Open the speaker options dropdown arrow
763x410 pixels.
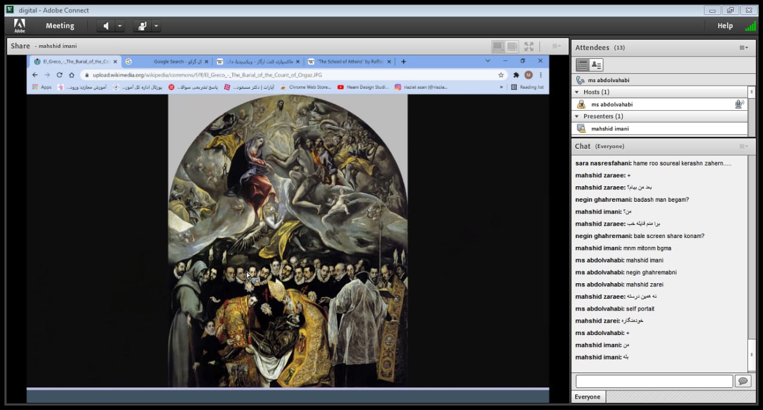(x=120, y=26)
